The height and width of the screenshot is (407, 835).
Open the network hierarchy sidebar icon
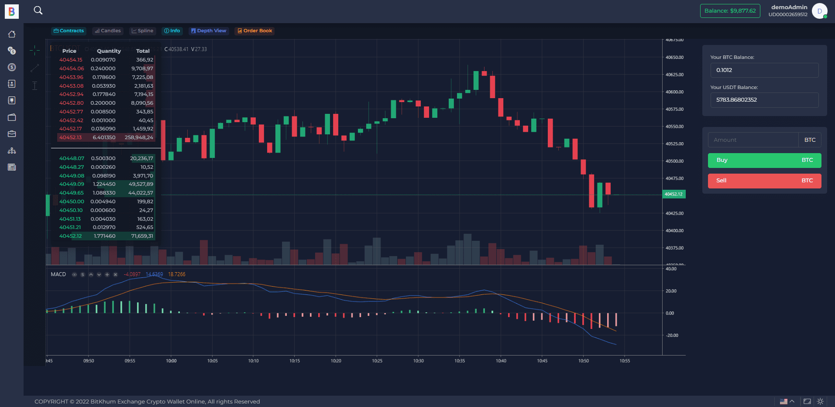12,150
